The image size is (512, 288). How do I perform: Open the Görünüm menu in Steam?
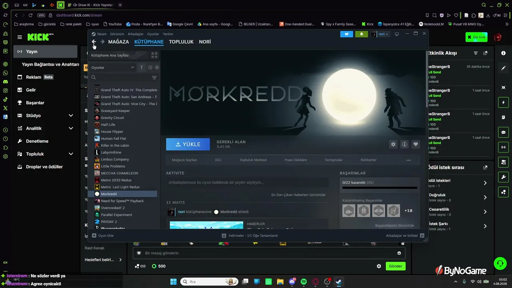pos(117,34)
